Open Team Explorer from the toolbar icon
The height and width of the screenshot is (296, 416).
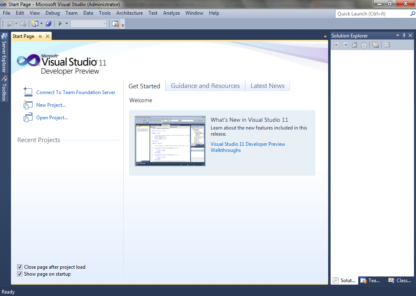point(115,24)
